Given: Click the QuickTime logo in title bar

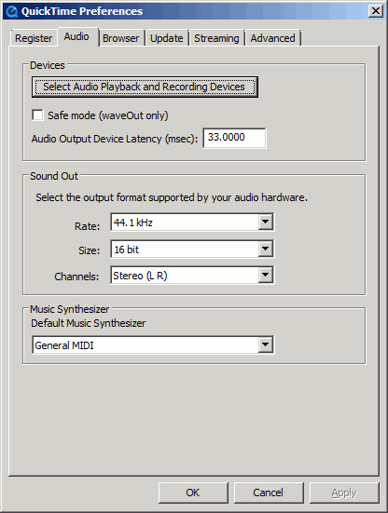Looking at the screenshot, I should click(12, 11).
